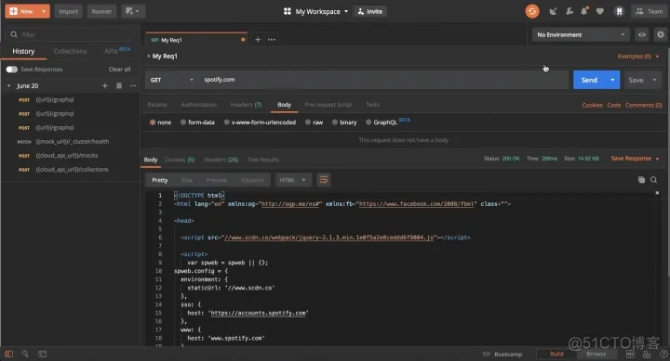Add June 20 history to collection

click(x=104, y=85)
